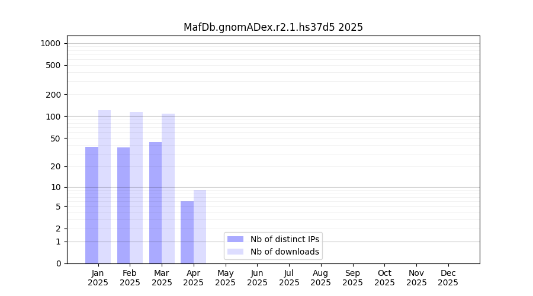Viewport: 533px width, 296px height.
Task: Click the dark blue distinct IPs legend swatch
Action: point(235,239)
